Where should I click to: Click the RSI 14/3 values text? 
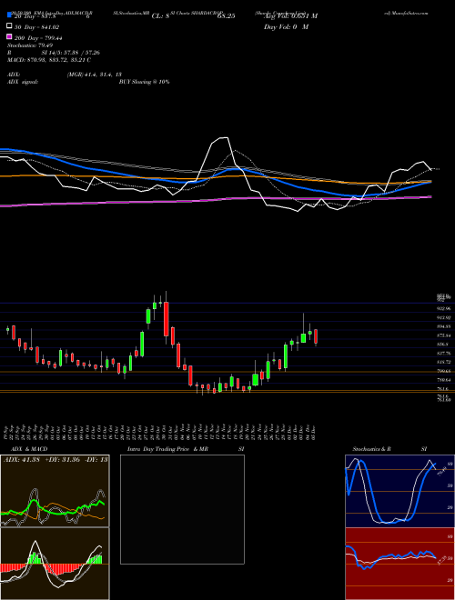tap(71, 53)
